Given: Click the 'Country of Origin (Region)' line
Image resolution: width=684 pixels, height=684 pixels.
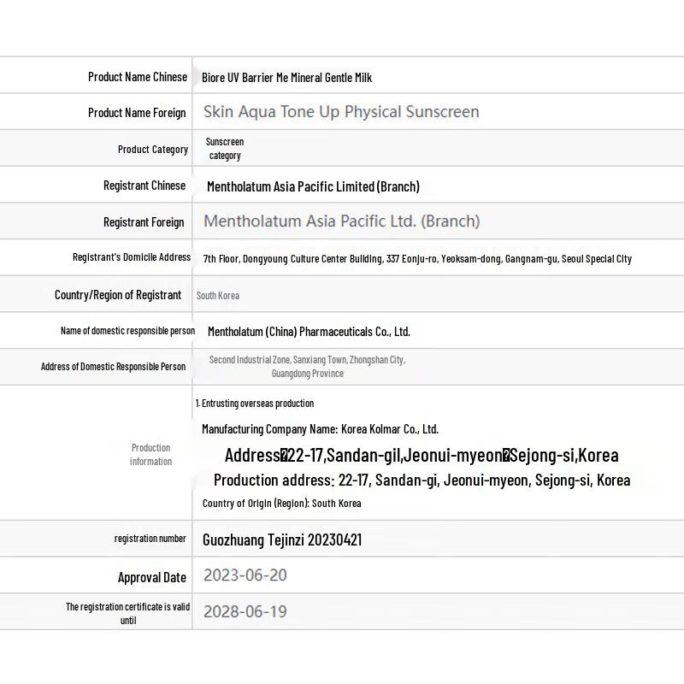Looking at the screenshot, I should (281, 504).
